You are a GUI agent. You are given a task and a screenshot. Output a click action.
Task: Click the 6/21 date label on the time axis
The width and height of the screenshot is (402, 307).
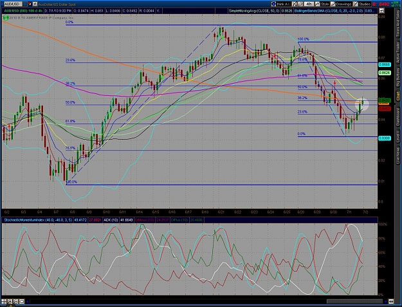tap(221, 212)
